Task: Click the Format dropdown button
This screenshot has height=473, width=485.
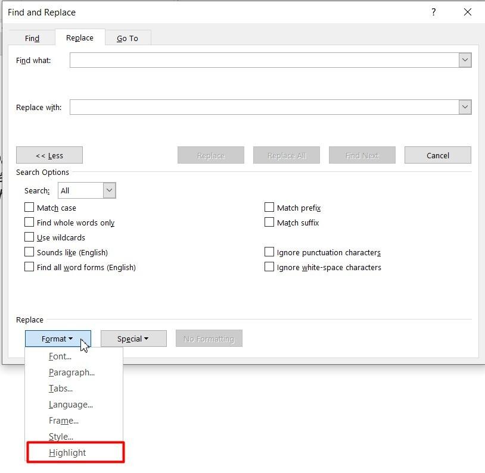Action: 58,339
